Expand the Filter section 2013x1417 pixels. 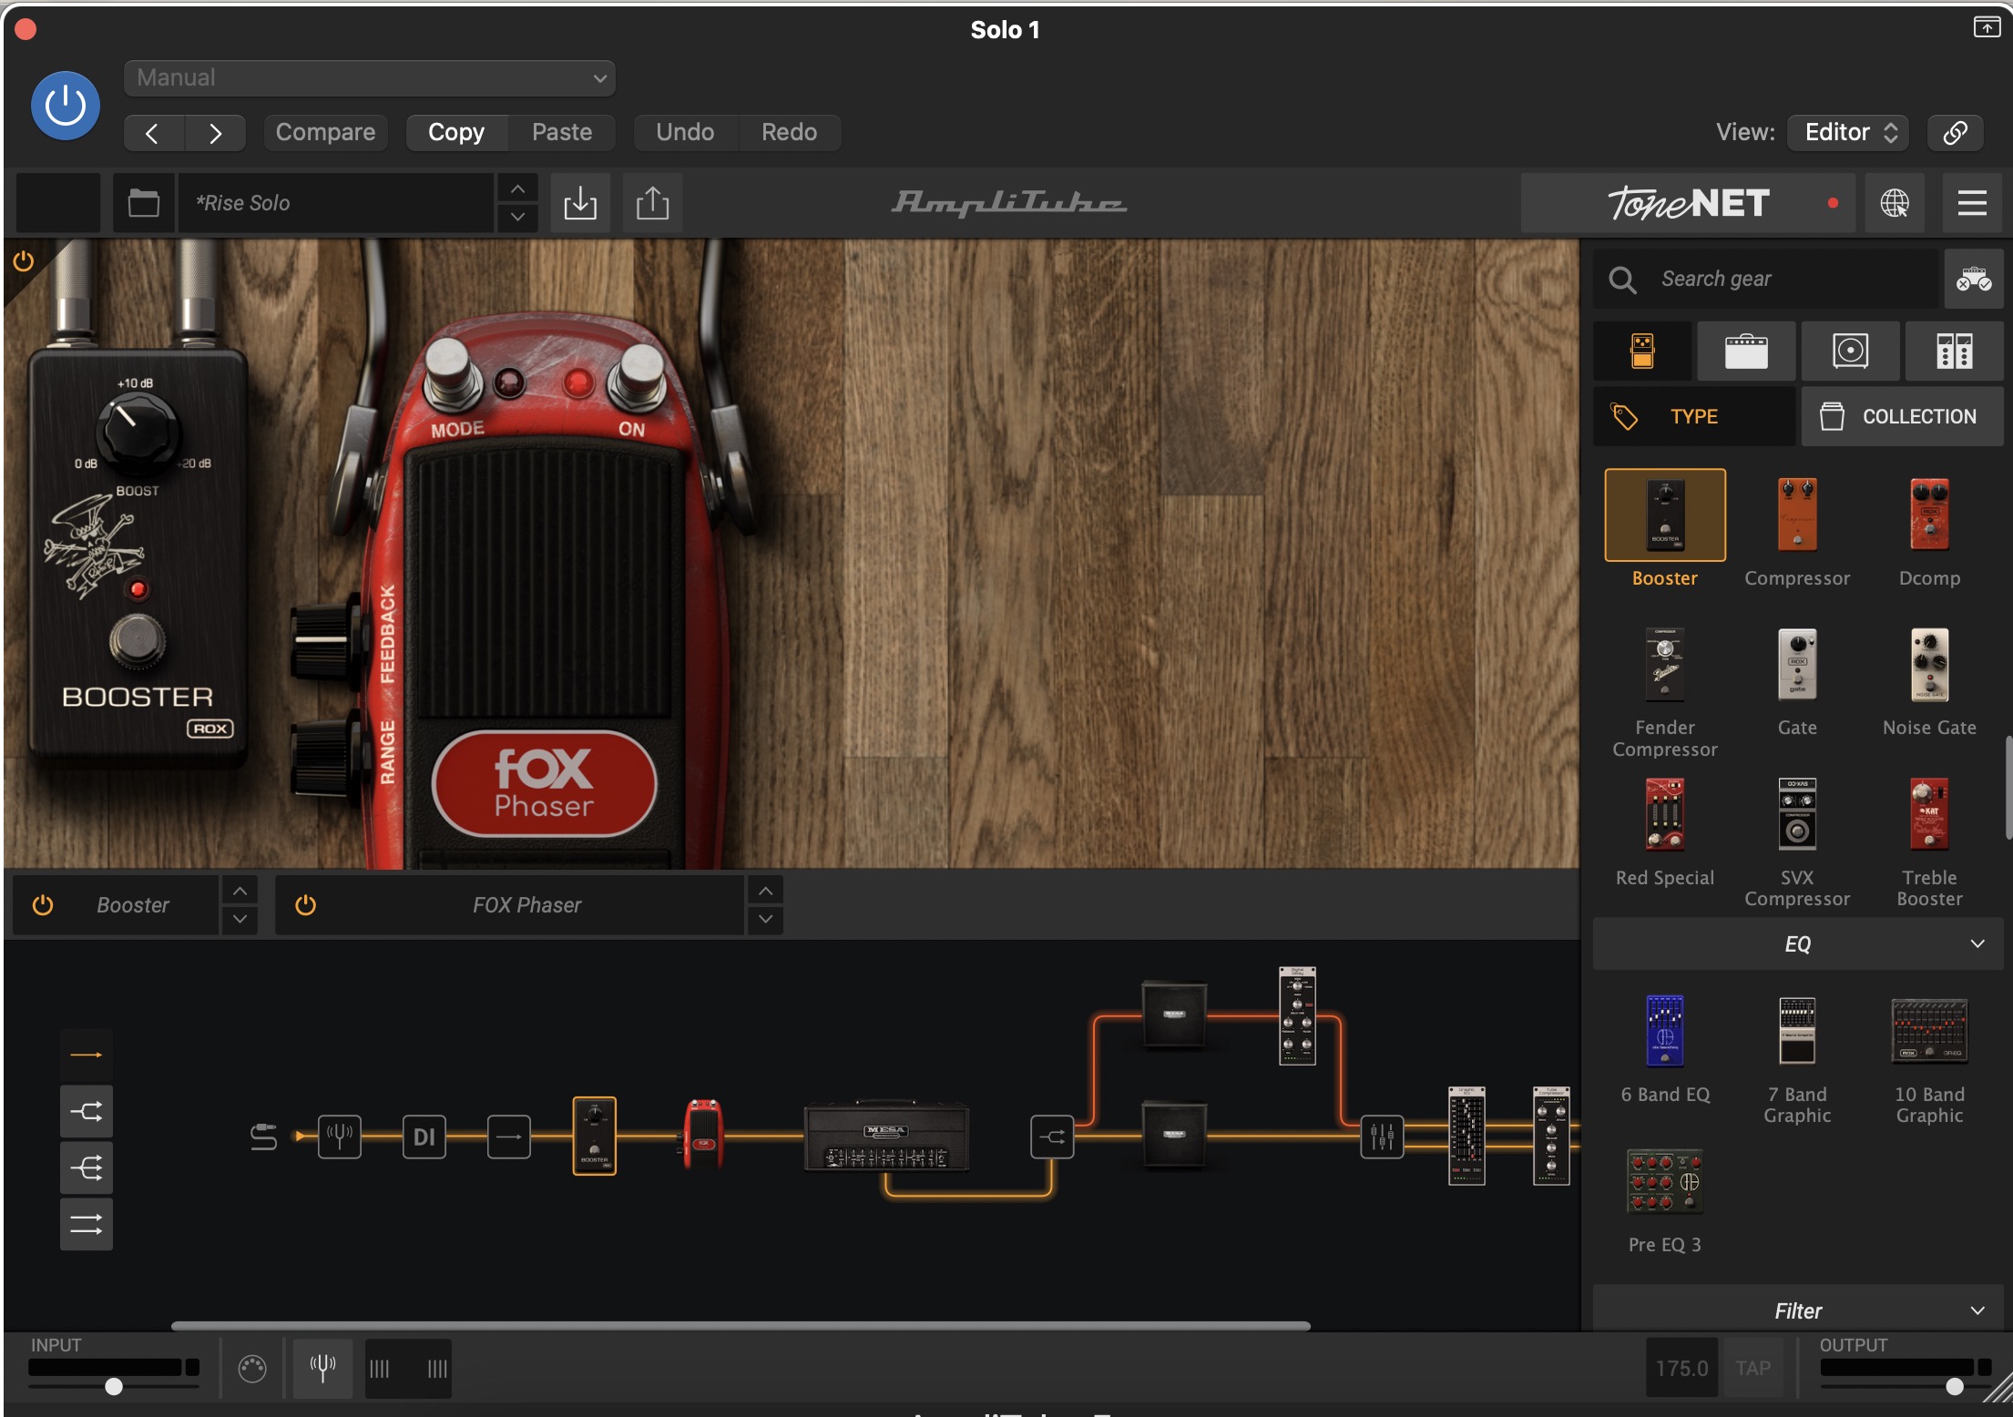1798,1310
